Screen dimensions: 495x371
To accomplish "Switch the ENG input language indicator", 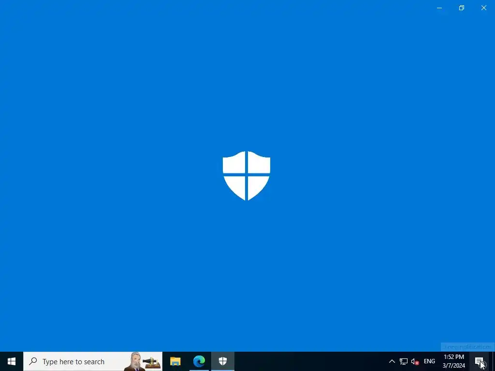I will click(429, 361).
